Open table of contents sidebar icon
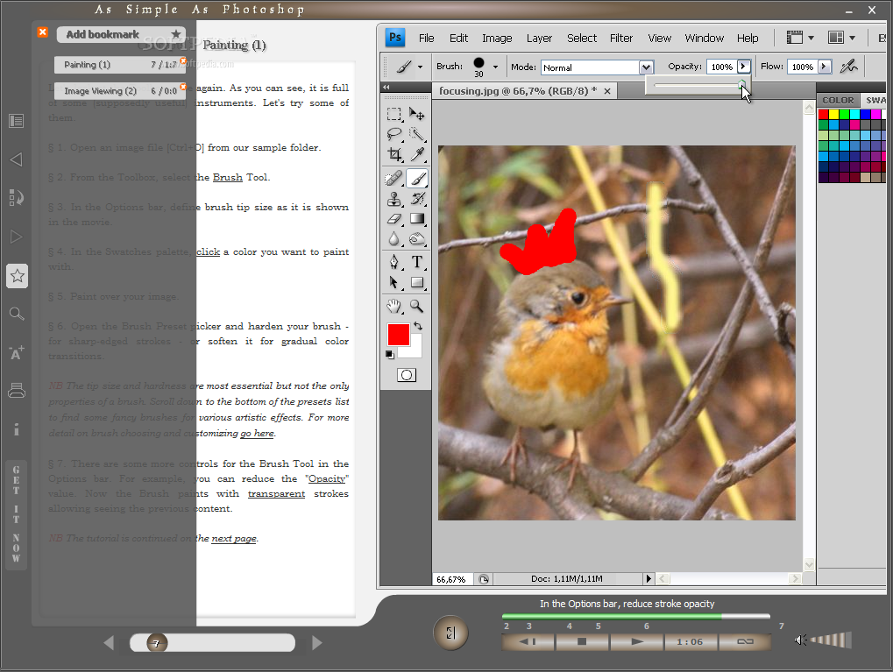Screen dimensions: 893x672 click(x=17, y=121)
